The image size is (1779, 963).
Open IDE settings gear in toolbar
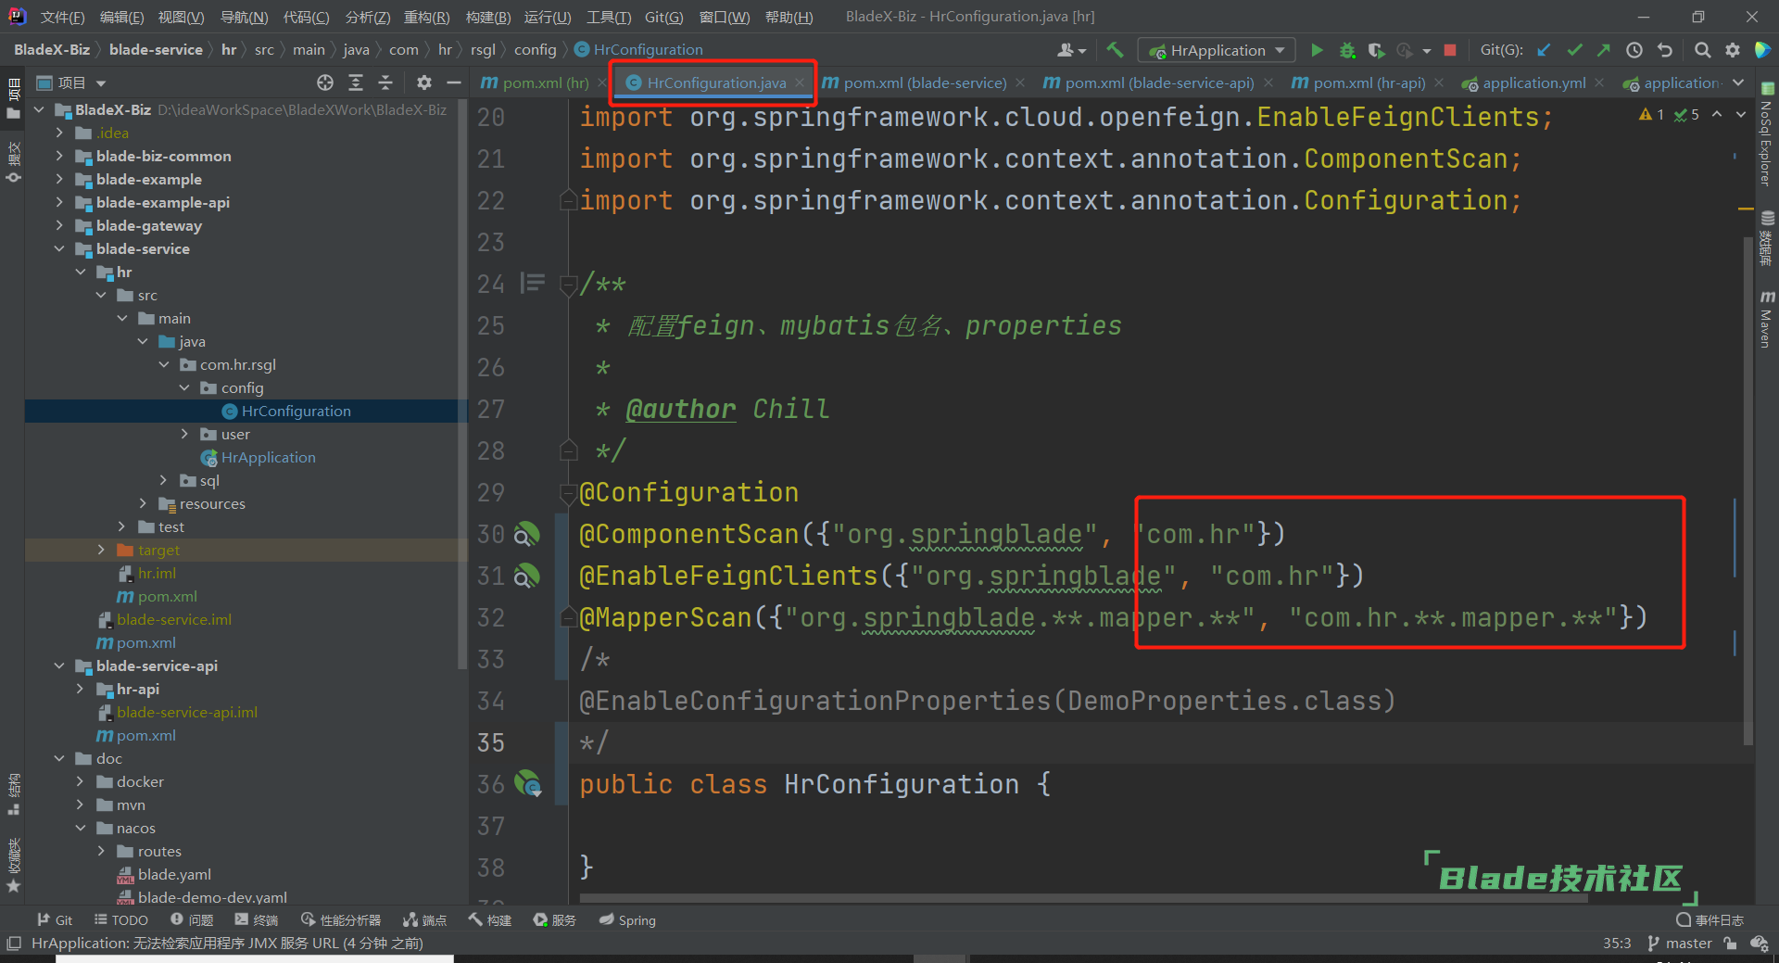1733,50
